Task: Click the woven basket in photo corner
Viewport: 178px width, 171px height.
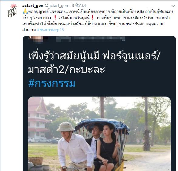Action: coord(36,161)
